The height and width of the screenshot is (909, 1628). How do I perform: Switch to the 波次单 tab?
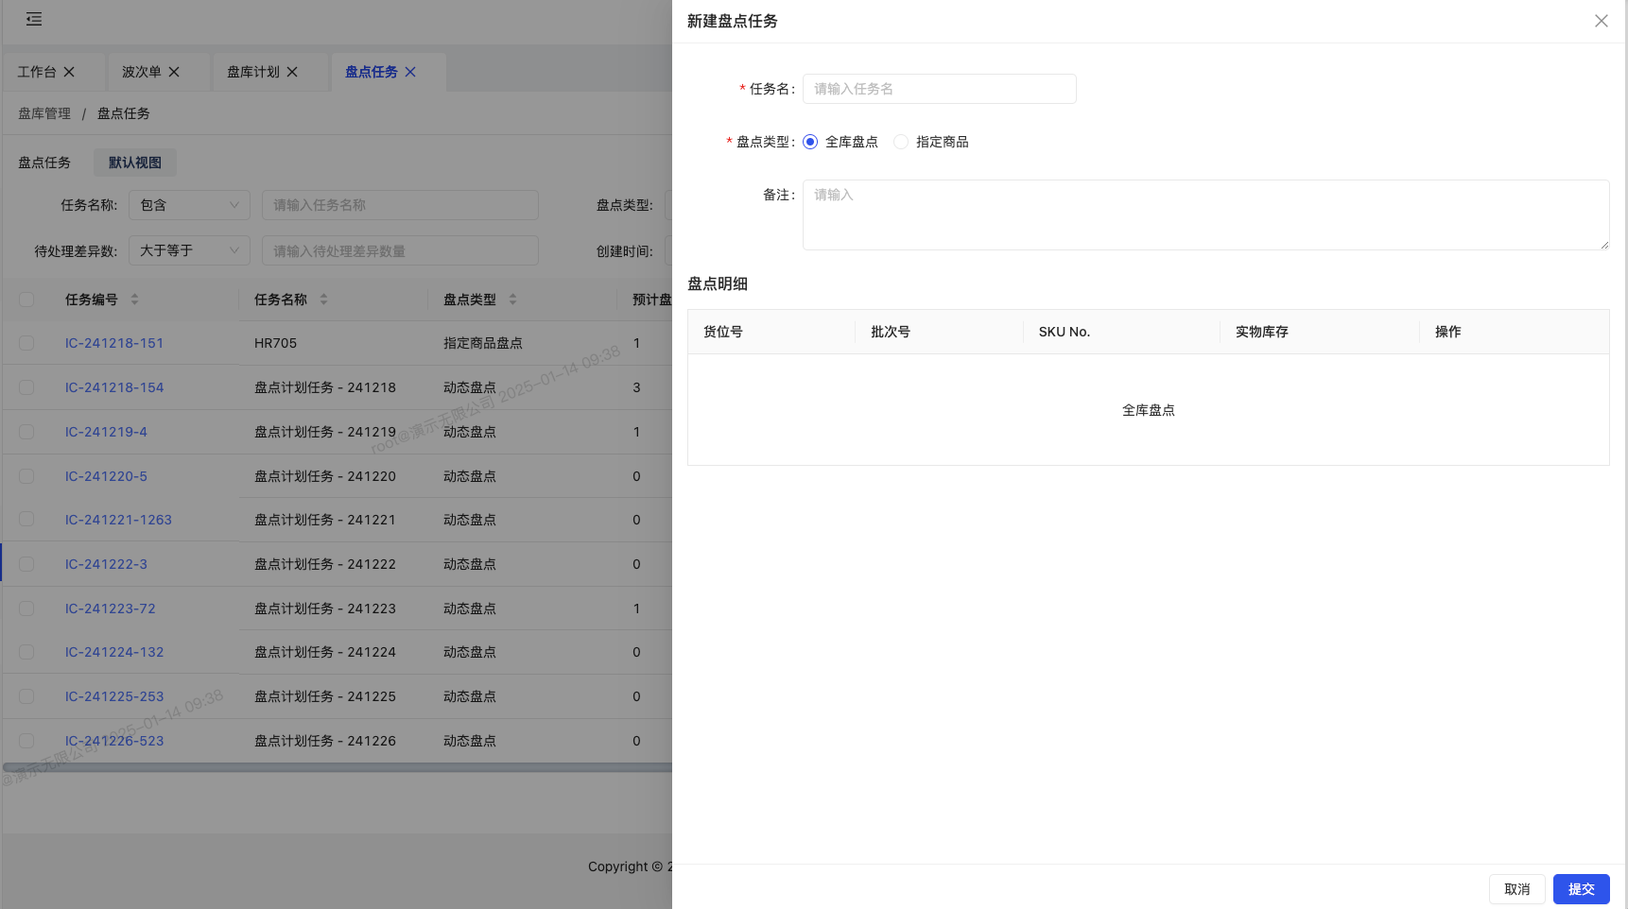142,72
